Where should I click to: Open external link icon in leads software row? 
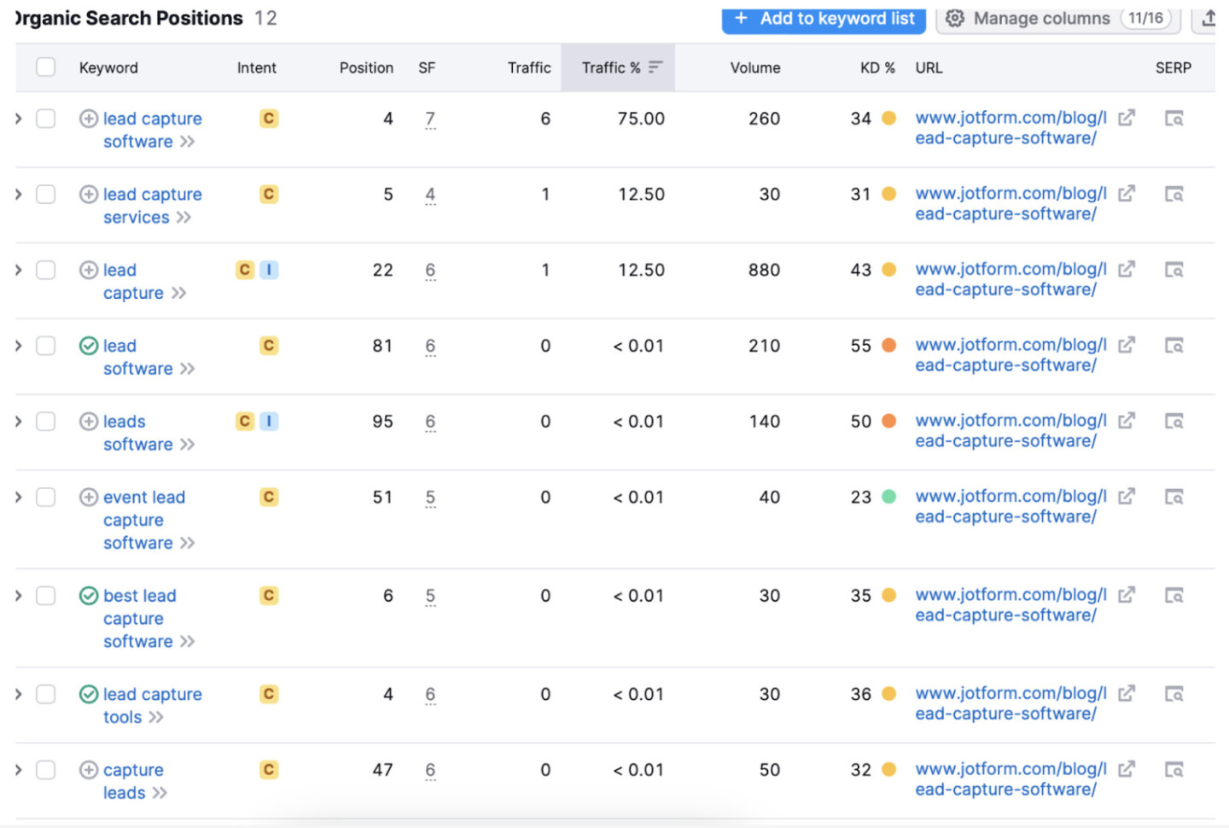click(x=1127, y=421)
